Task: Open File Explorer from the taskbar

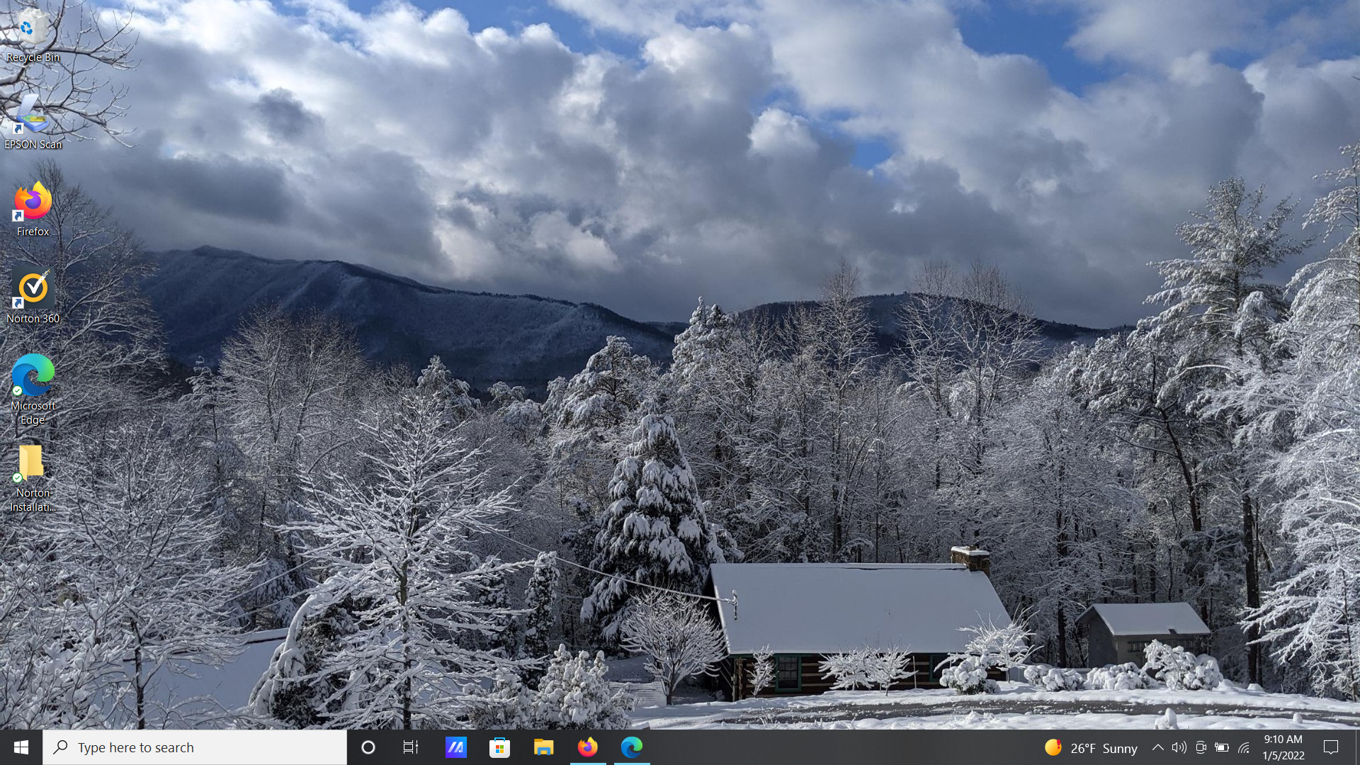Action: [543, 747]
